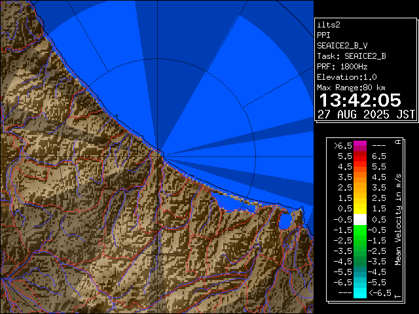Image resolution: width=419 pixels, height=314 pixels.
Task: Click the PPI scan type label
Action: pos(323,35)
